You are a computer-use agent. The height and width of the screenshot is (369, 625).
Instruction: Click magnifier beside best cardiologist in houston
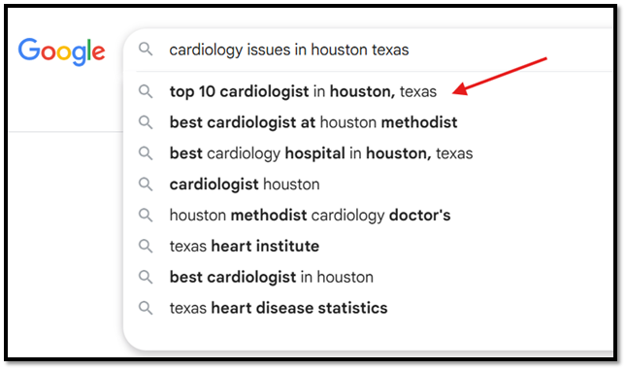tap(146, 277)
